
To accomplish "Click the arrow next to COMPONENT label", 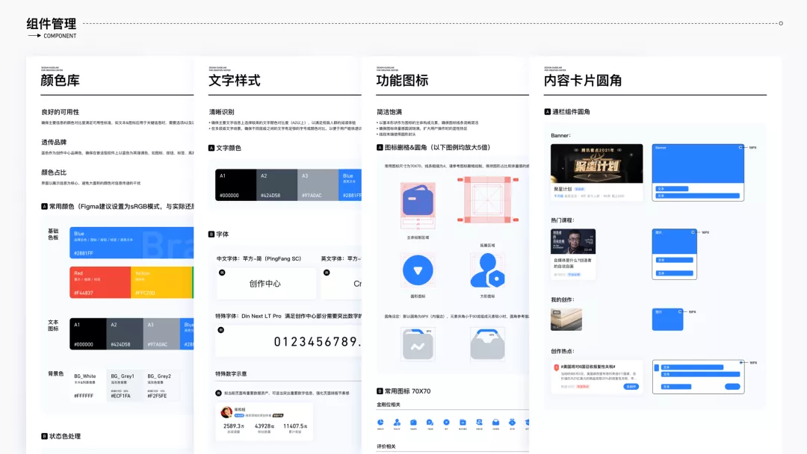I will 34,36.
